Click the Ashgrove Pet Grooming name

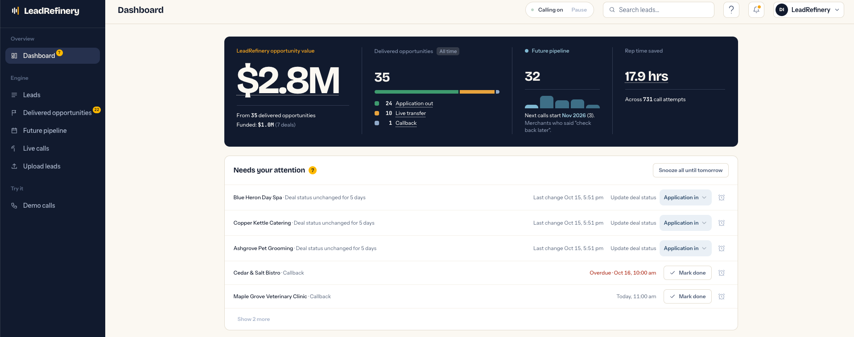coord(263,248)
